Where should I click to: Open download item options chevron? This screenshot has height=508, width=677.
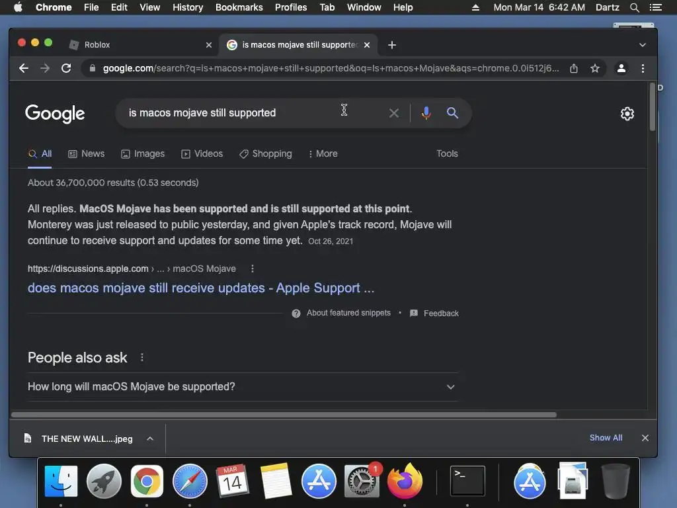pyautogui.click(x=150, y=439)
